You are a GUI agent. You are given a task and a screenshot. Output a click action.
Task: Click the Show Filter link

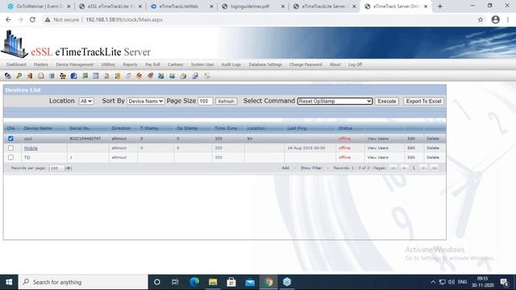[x=311, y=168]
